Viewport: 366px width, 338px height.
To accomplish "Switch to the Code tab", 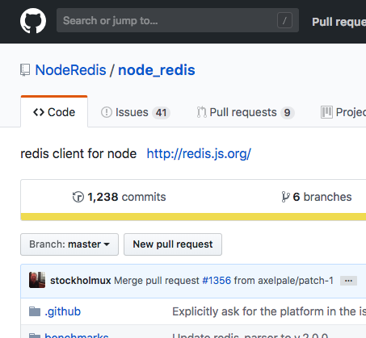I will [x=54, y=112].
